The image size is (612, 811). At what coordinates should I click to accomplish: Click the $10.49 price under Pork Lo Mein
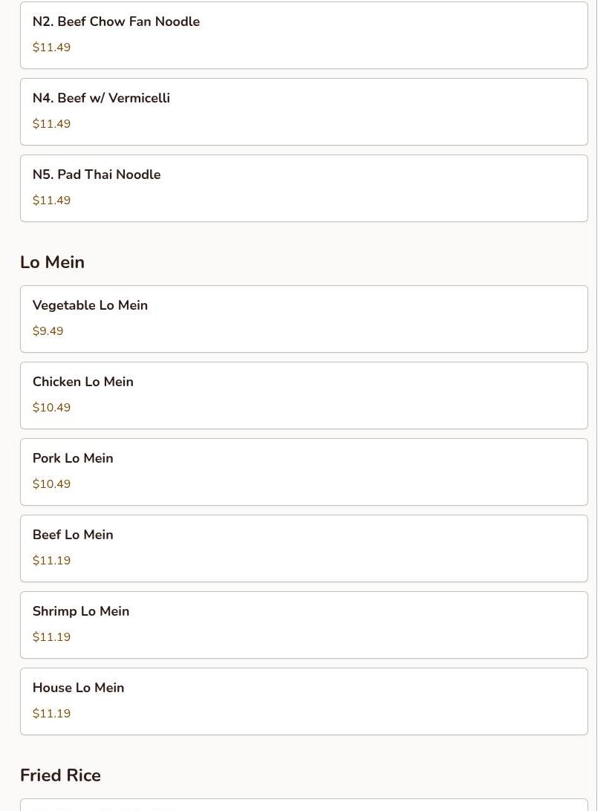[x=51, y=484]
